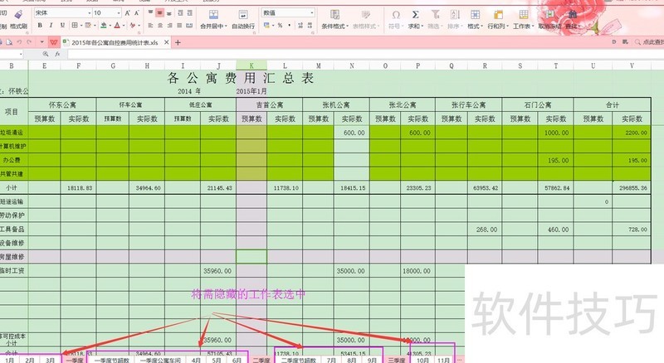Show more sheet tabs with ellipsis
The height and width of the screenshot is (363, 664).
459,360
